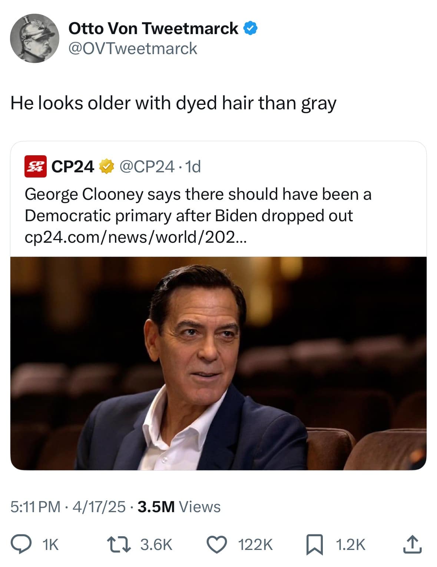Open the @OVTweetmarck handle
Screen dimensions: 437x567
click(133, 49)
